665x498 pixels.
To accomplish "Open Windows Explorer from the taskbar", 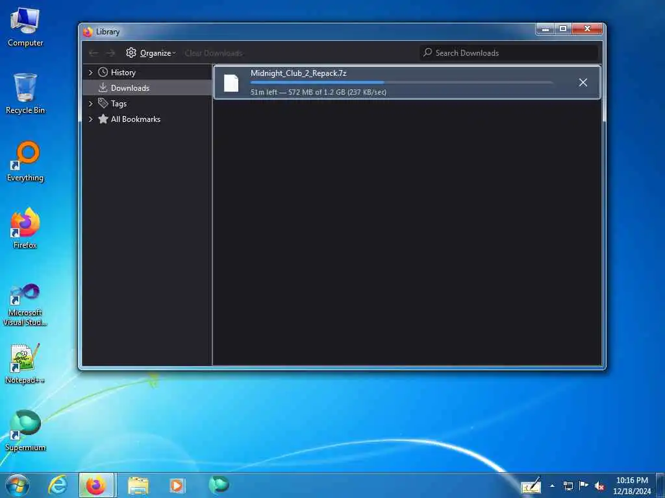I will click(x=138, y=486).
